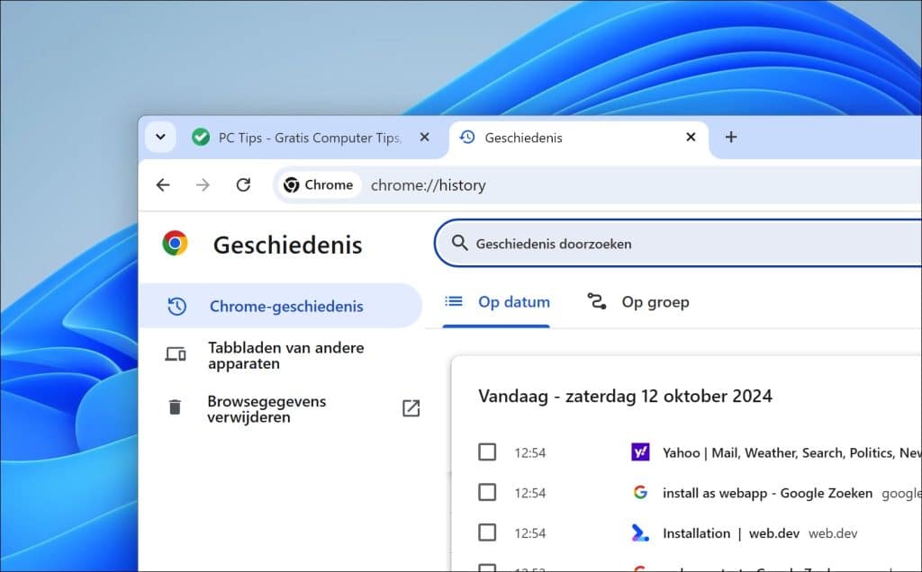Click the Yahoo favicon in history list

[x=640, y=452]
